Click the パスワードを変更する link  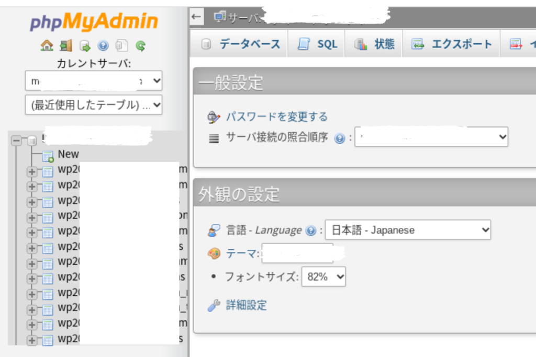pos(276,117)
